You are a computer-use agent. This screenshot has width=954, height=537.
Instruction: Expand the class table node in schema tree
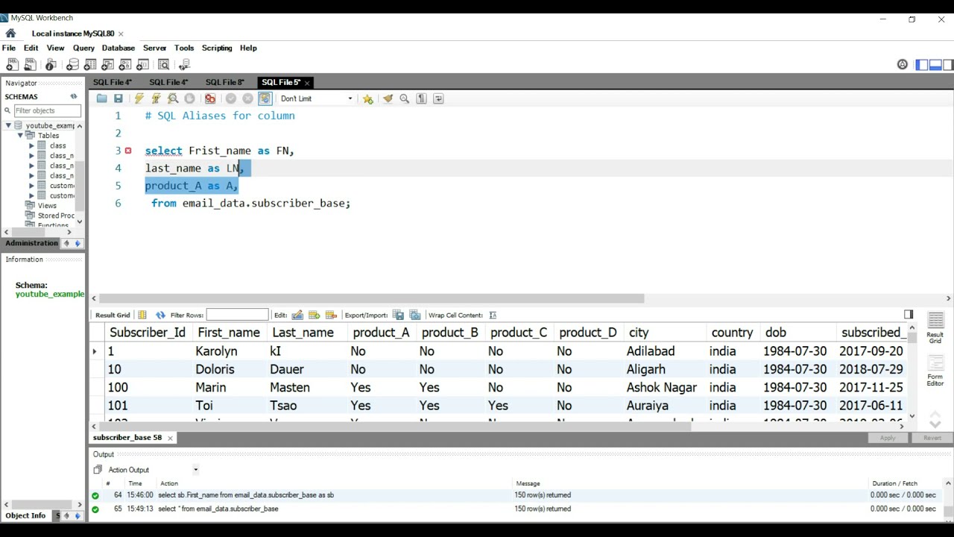click(32, 146)
